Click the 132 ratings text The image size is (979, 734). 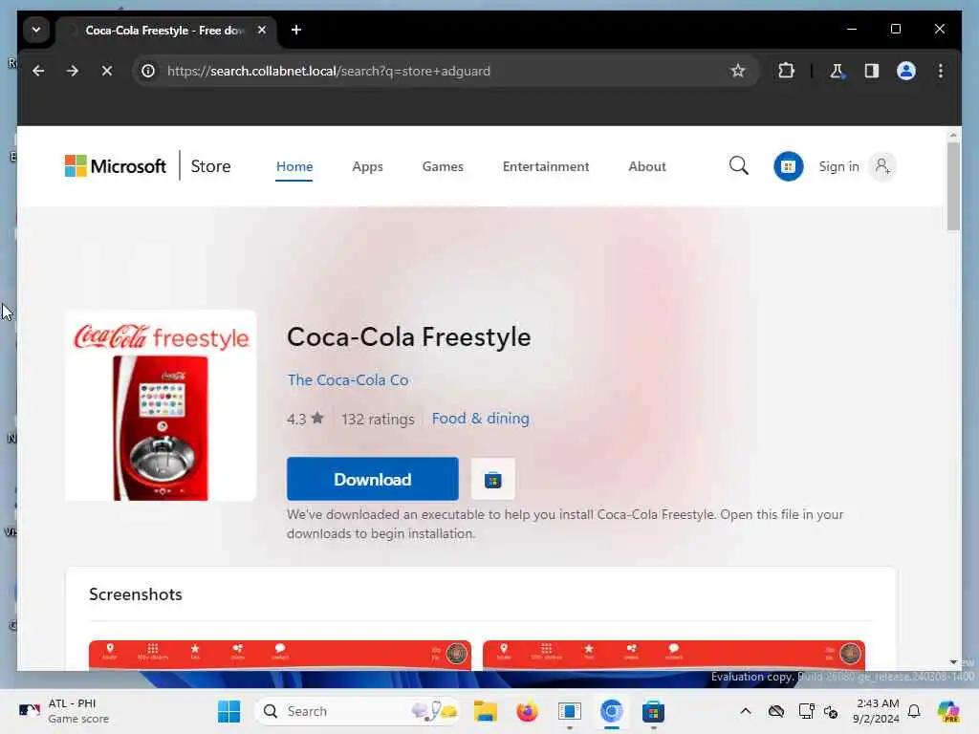coord(378,419)
